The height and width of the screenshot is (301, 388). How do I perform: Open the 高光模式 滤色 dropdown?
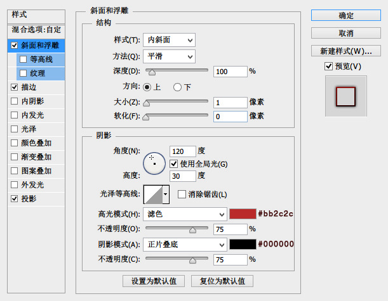click(185, 214)
